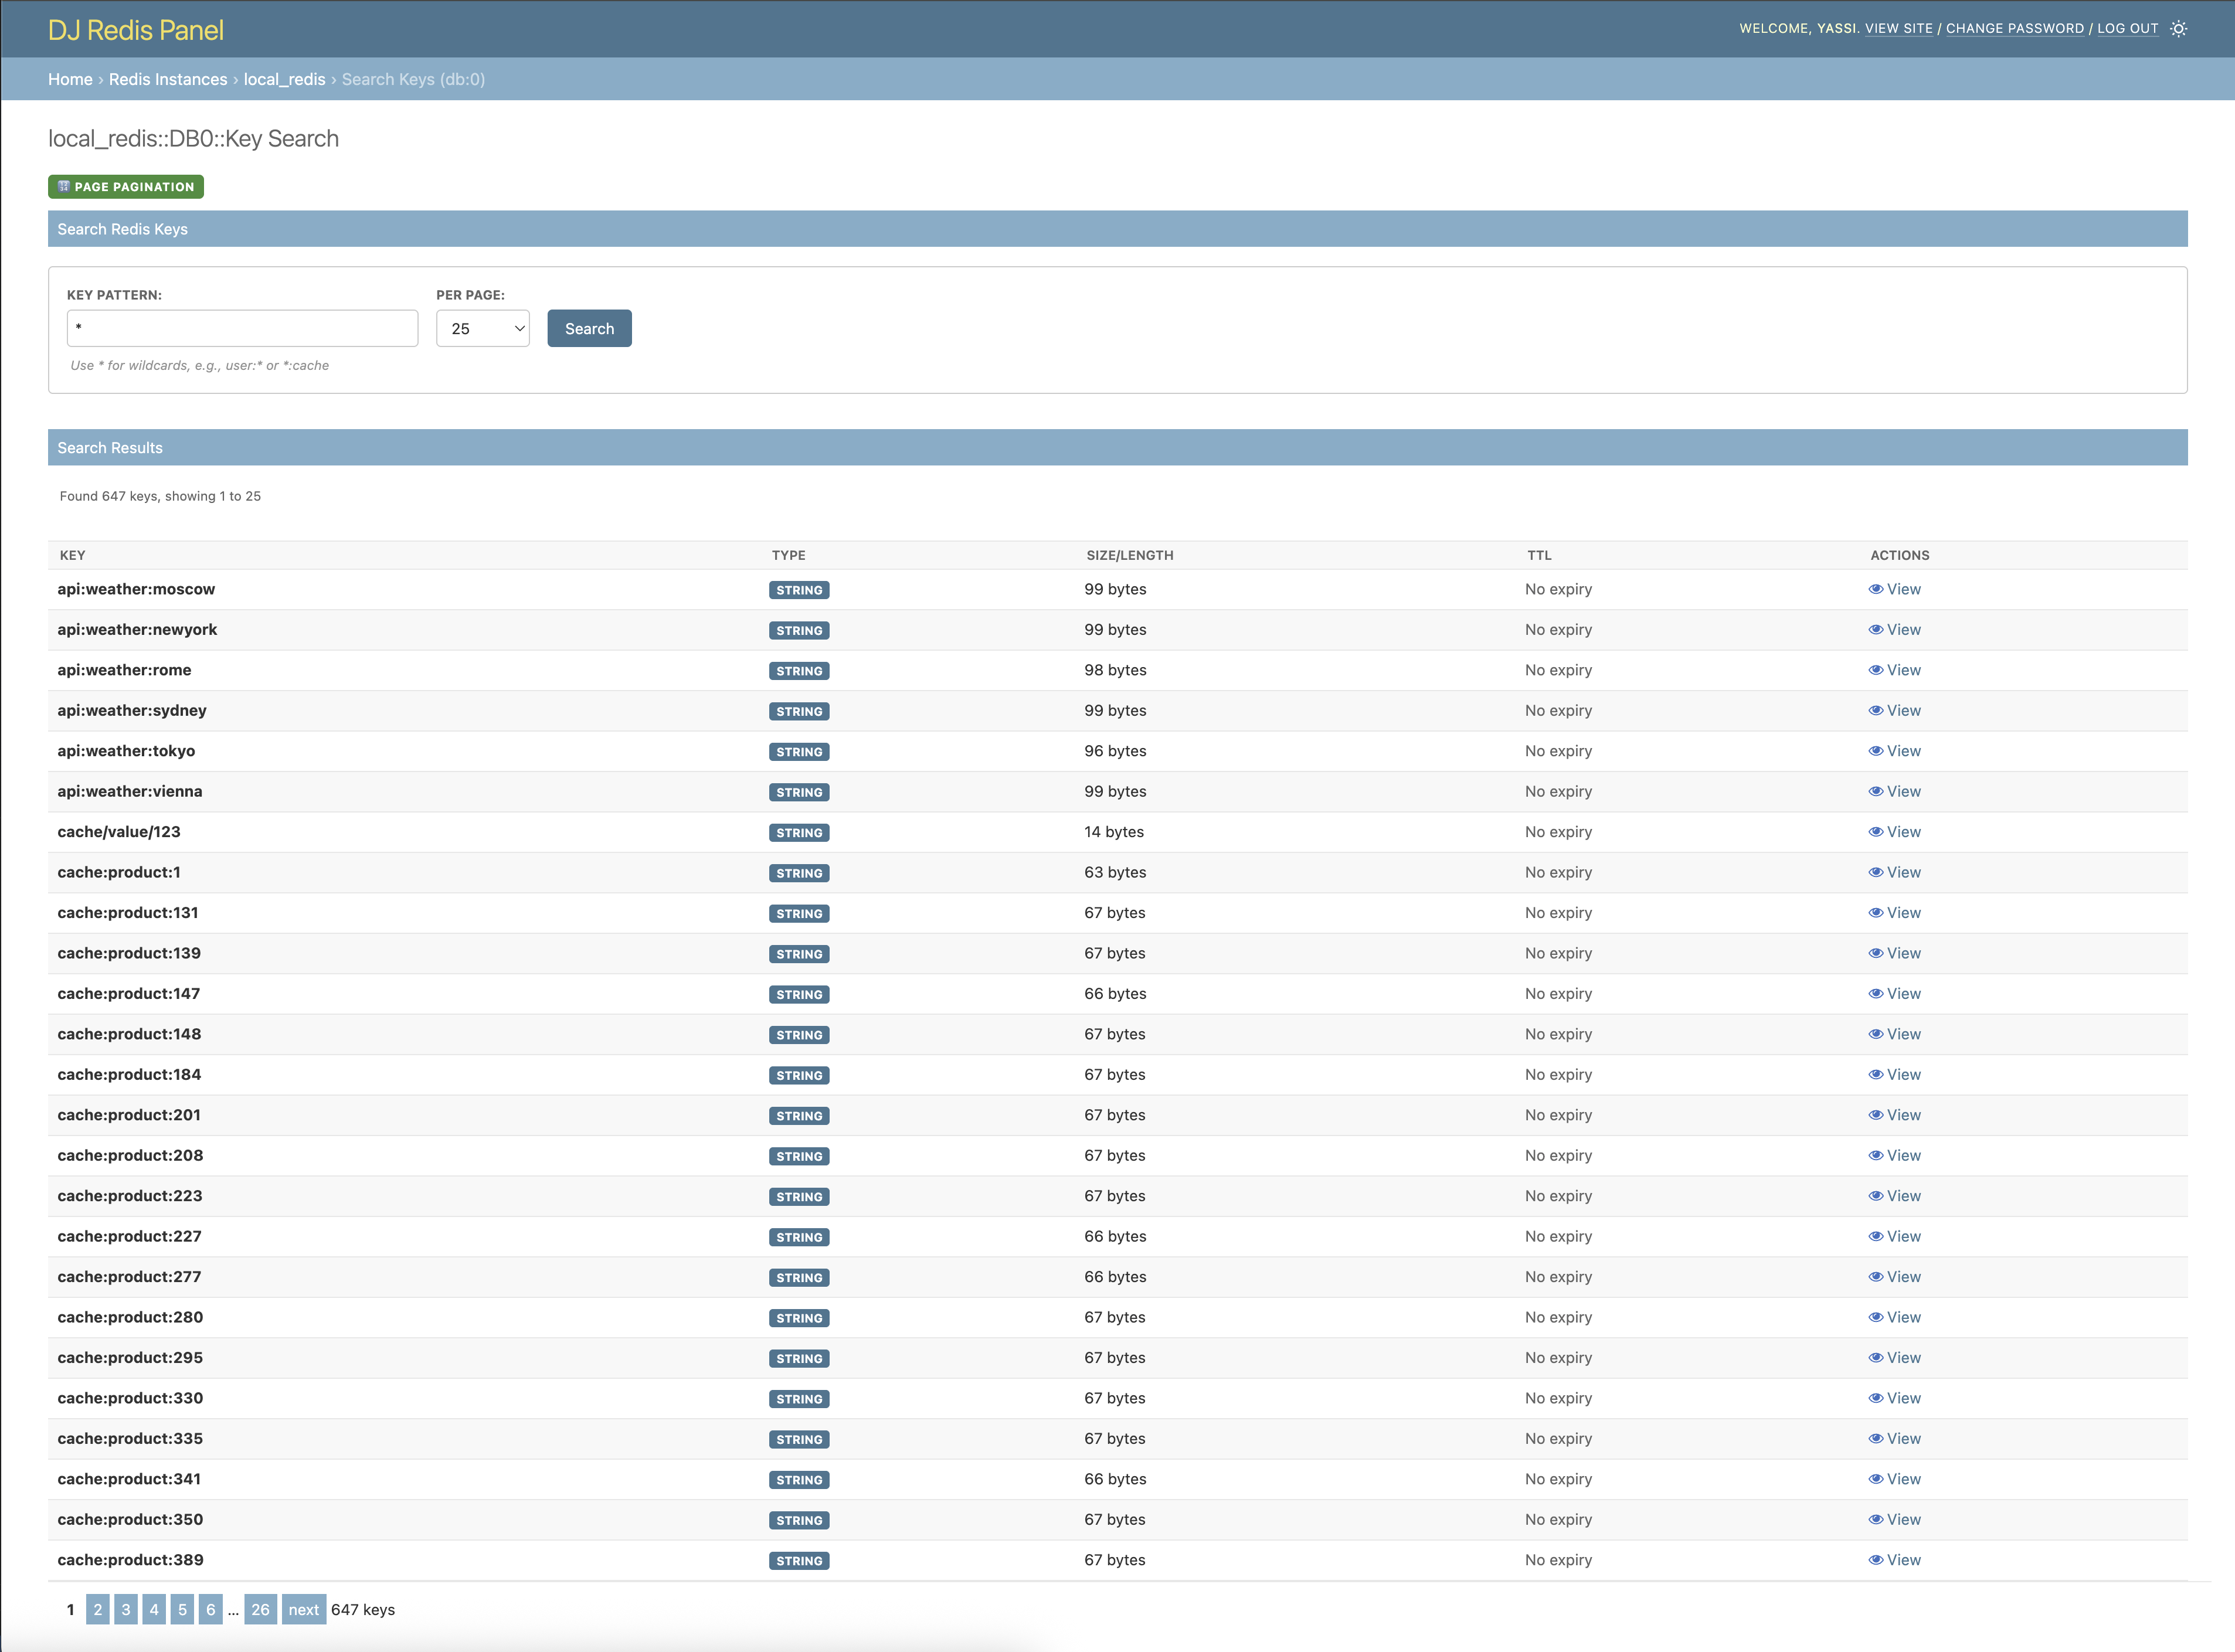
Task: Open the PER PAGE dropdown
Action: pyautogui.click(x=482, y=328)
